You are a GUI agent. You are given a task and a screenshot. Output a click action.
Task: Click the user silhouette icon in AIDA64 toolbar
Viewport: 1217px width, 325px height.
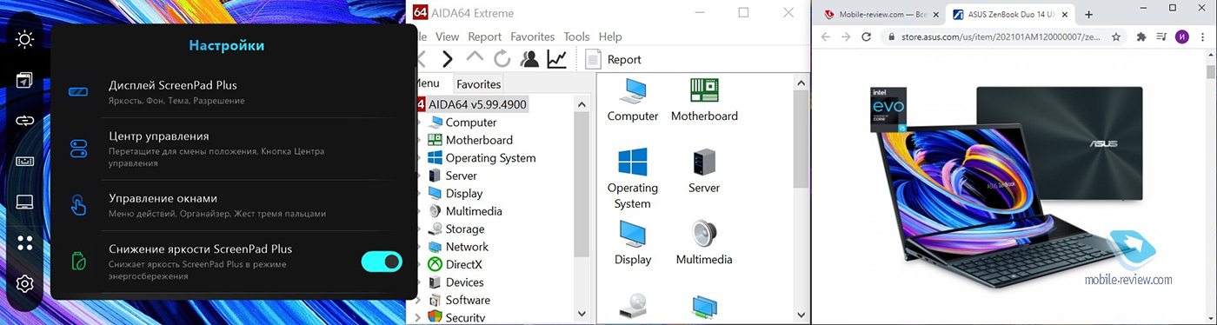[x=529, y=59]
